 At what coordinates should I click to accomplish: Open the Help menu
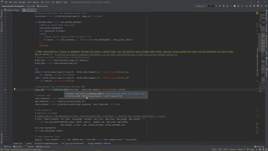click(65, 2)
